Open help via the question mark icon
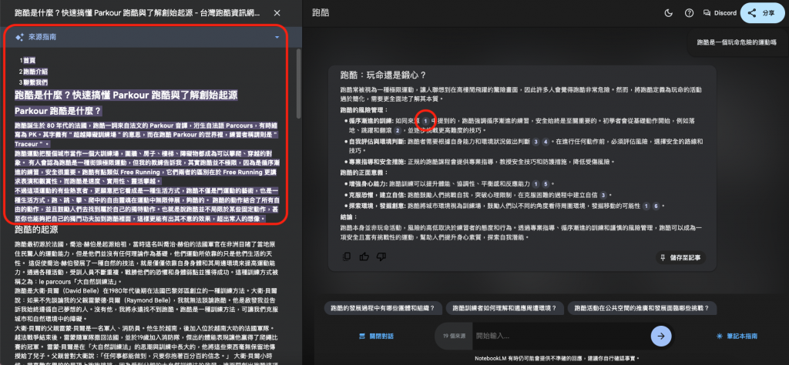This screenshot has width=789, height=365. click(689, 13)
